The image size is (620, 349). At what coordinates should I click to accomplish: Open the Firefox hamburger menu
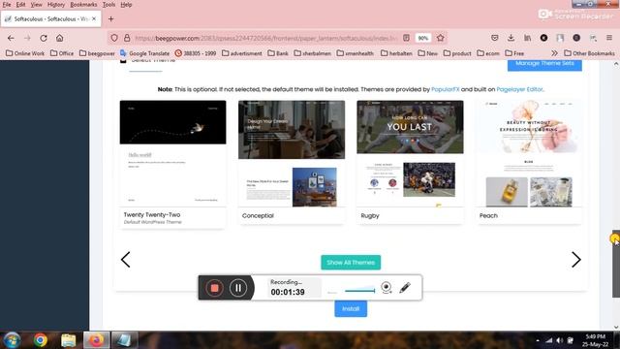609,38
